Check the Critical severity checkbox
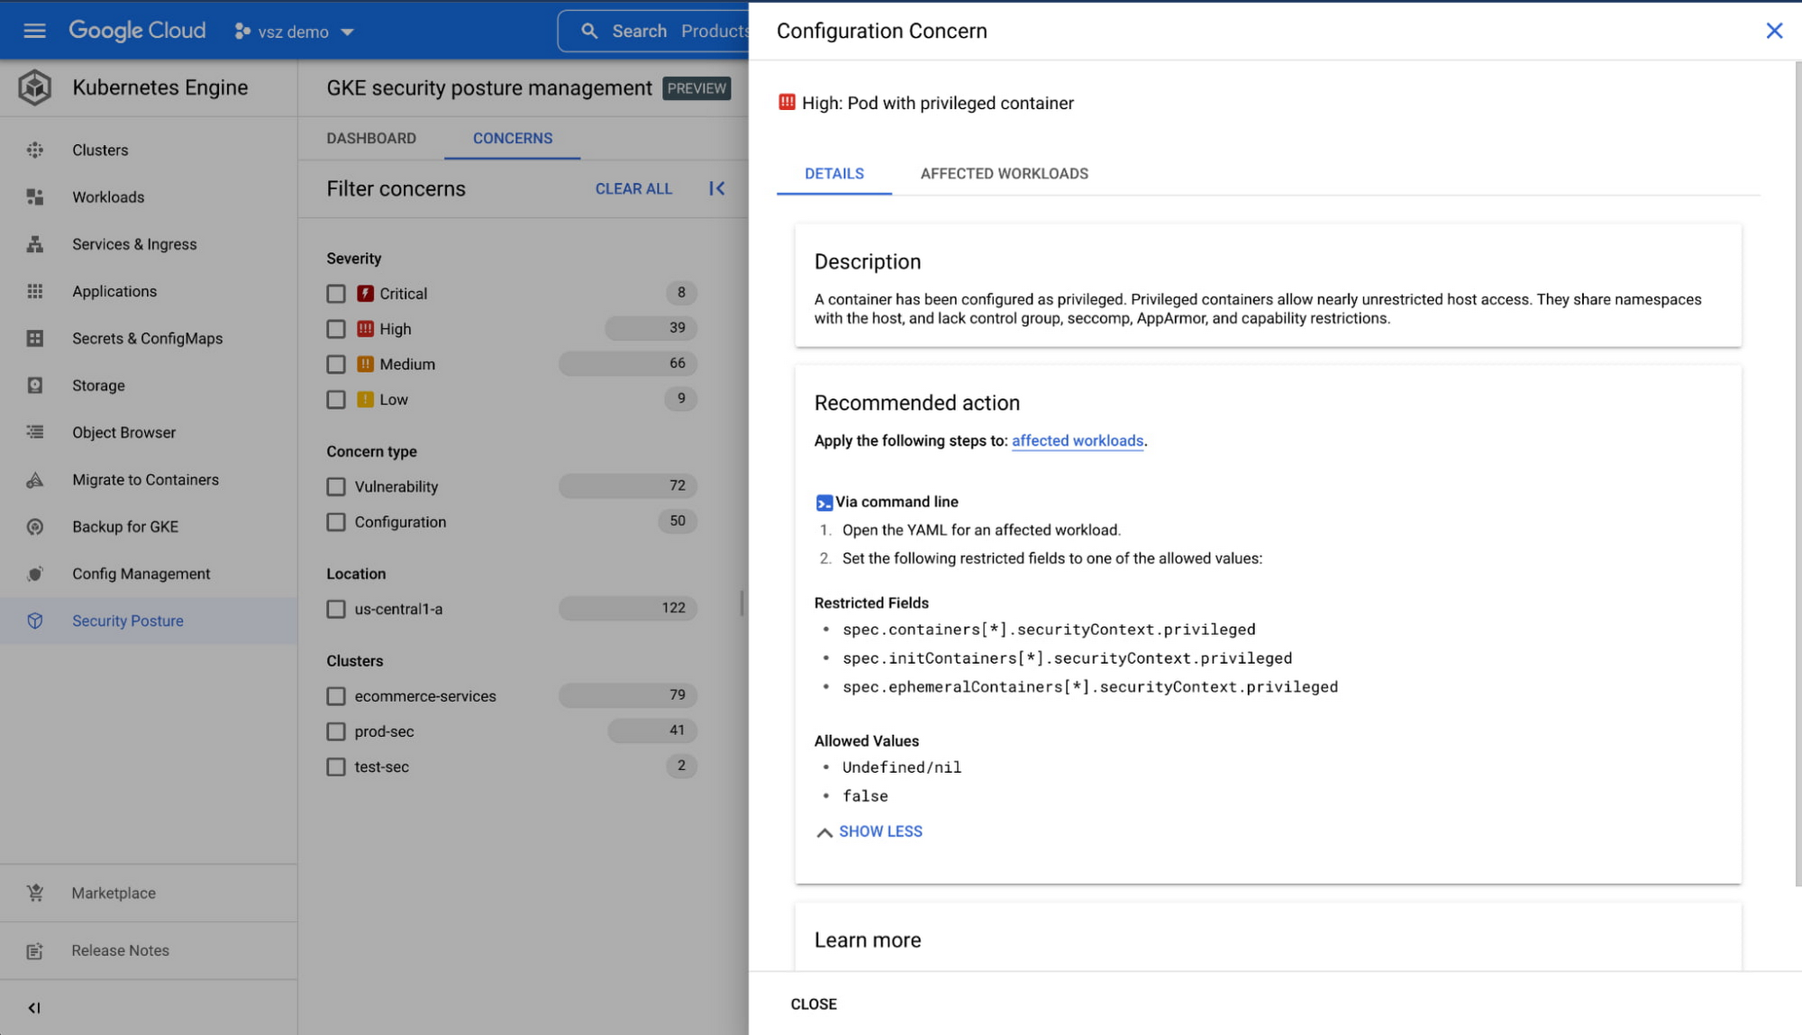This screenshot has height=1035, width=1802. tap(336, 294)
